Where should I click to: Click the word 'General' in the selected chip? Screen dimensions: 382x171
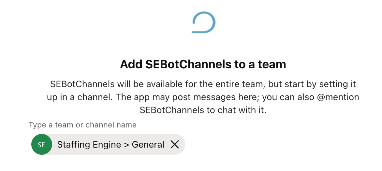click(x=148, y=145)
